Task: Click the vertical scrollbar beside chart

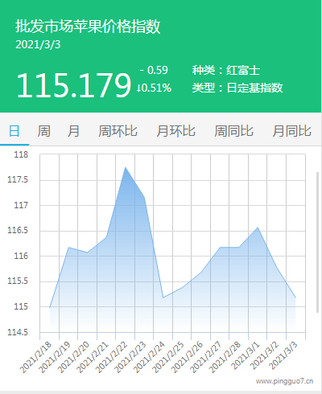Action: 318,242
